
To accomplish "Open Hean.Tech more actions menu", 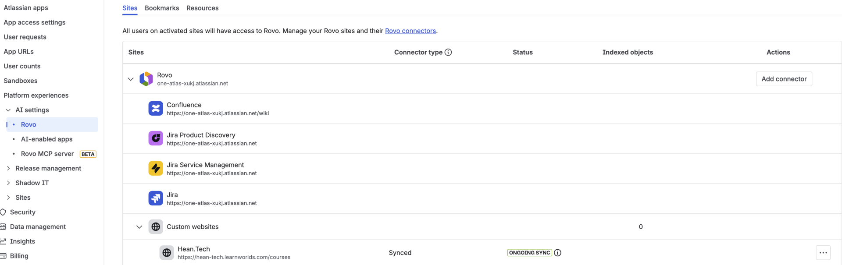I will tap(823, 253).
